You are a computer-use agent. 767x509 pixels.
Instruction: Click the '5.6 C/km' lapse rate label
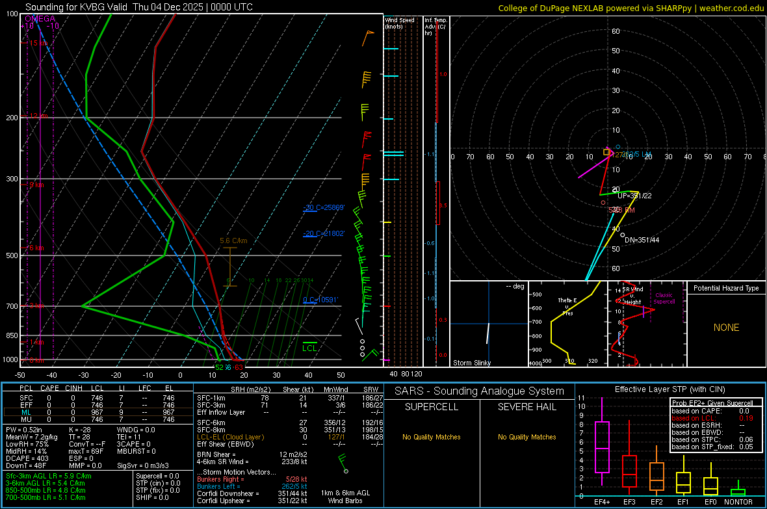pos(234,241)
